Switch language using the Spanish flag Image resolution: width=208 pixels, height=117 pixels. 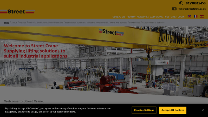(202, 16)
